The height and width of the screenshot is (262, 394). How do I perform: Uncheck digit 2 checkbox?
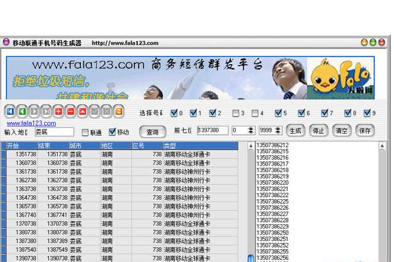click(213, 113)
